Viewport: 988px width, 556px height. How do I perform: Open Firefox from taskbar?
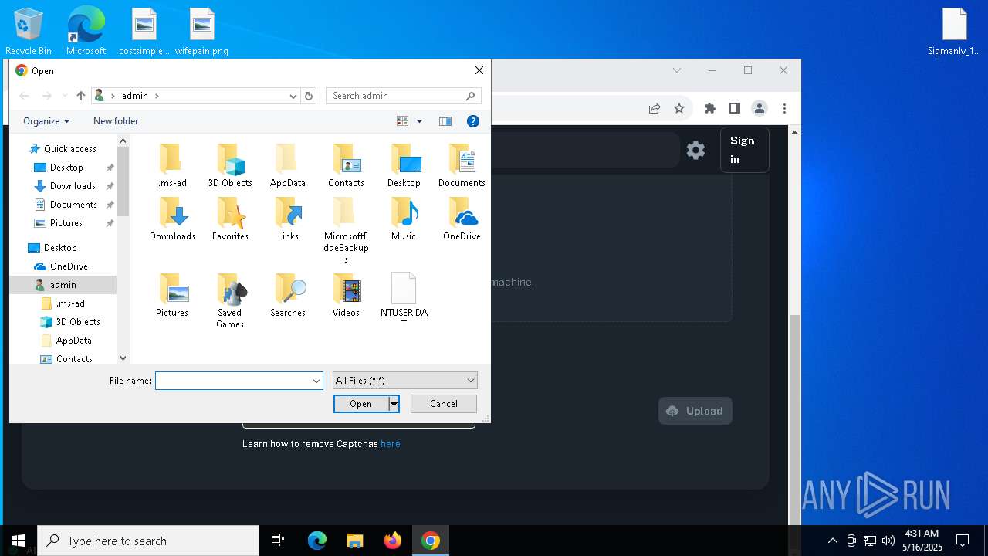point(393,541)
